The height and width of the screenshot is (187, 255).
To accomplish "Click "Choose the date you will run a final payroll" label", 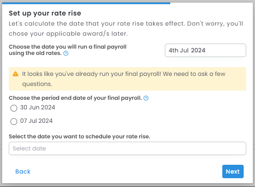I will point(67,47).
